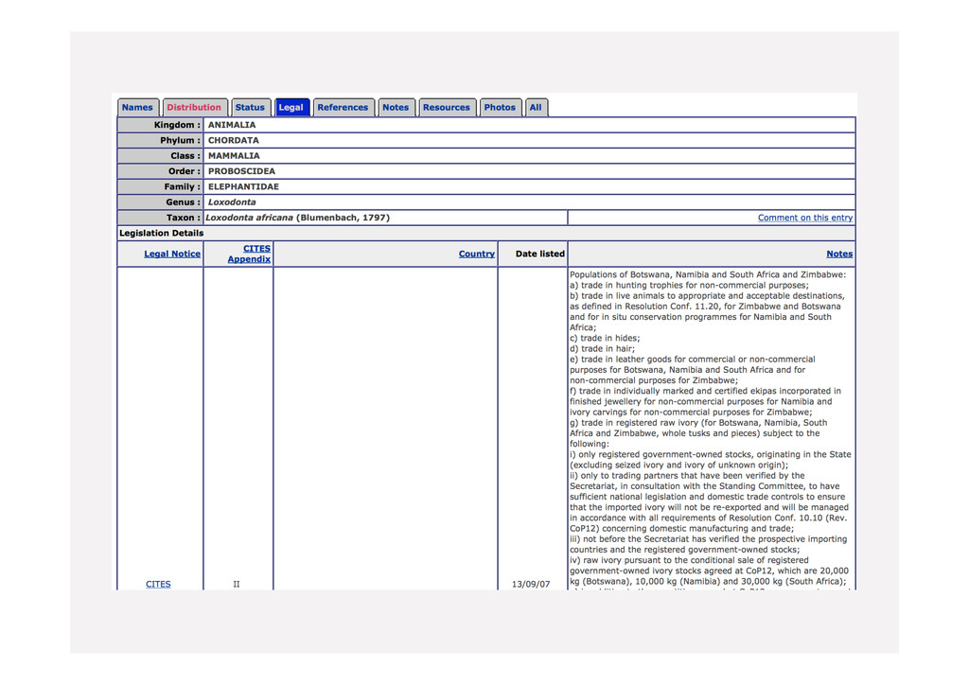Click the Class value MAMMALIA
969x685 pixels.
[234, 156]
